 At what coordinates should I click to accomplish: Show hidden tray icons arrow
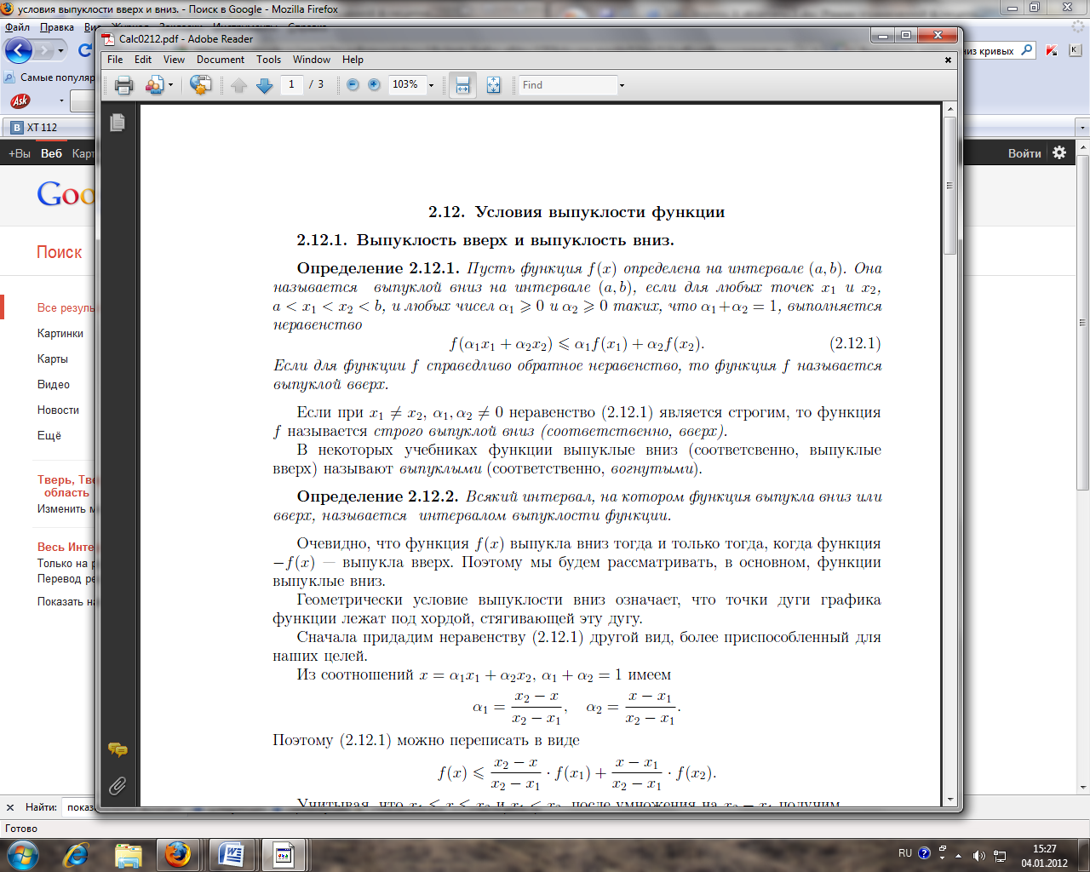pyautogui.click(x=959, y=855)
